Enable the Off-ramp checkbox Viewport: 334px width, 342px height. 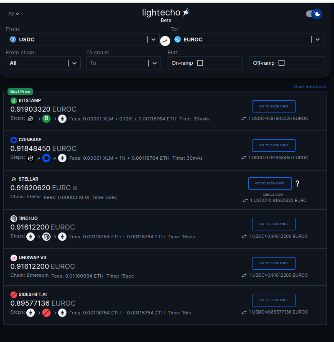(x=281, y=63)
